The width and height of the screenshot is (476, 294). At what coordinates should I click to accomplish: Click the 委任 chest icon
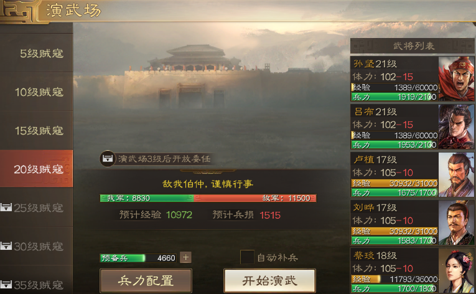[108, 159]
